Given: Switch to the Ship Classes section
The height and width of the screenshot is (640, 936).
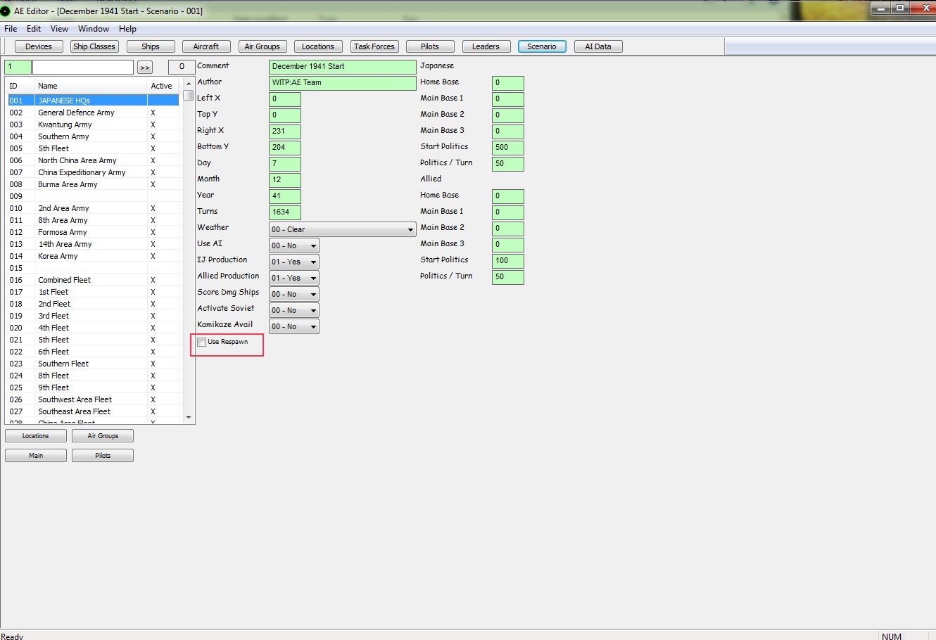Looking at the screenshot, I should point(94,46).
